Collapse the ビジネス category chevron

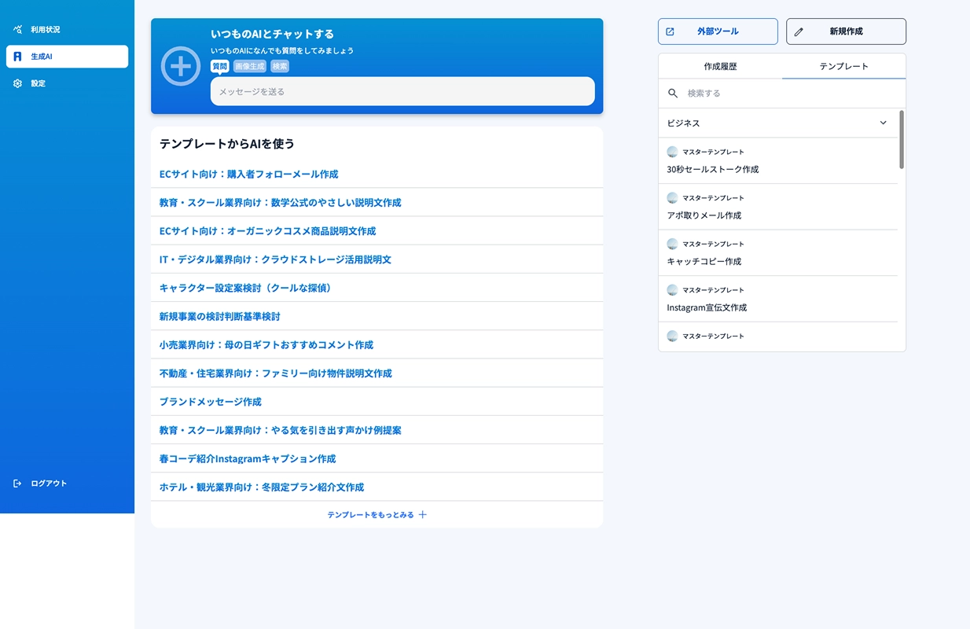(883, 123)
